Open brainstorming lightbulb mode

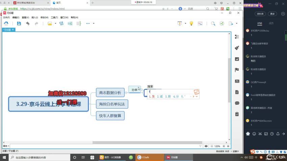191,23
